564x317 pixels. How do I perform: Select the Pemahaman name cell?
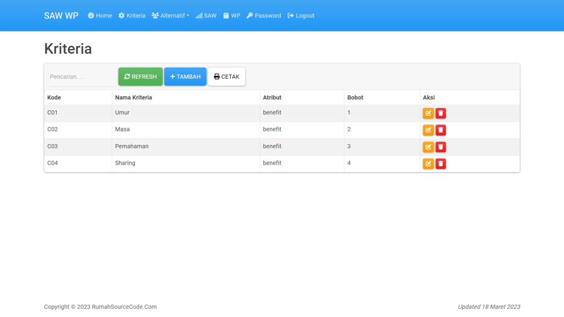(x=186, y=147)
